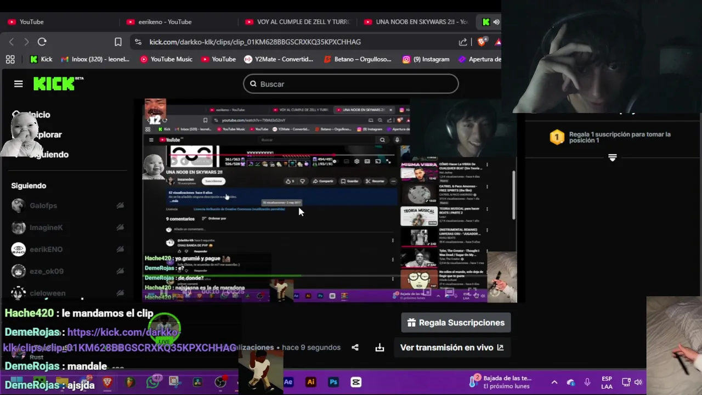The height and width of the screenshot is (395, 702).
Task: Open the Kick sidebar hamburger menu
Action: pyautogui.click(x=19, y=84)
